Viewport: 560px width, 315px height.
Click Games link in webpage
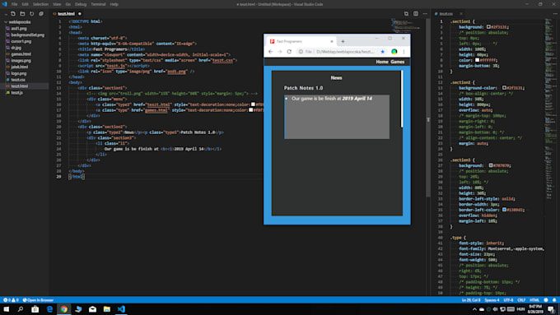(397, 62)
